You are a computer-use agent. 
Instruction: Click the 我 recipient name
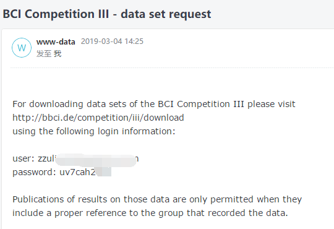point(58,53)
